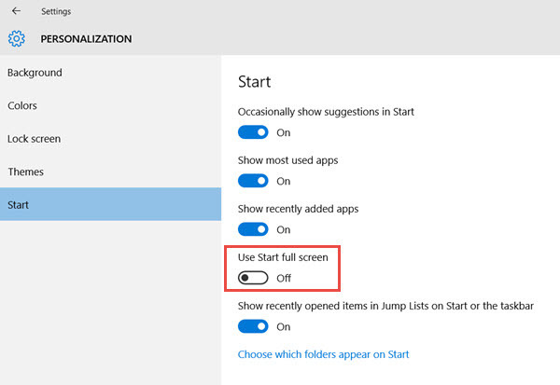Click the Off text beside full screen switch
Viewport: 560px width, 385px height.
[x=284, y=278]
